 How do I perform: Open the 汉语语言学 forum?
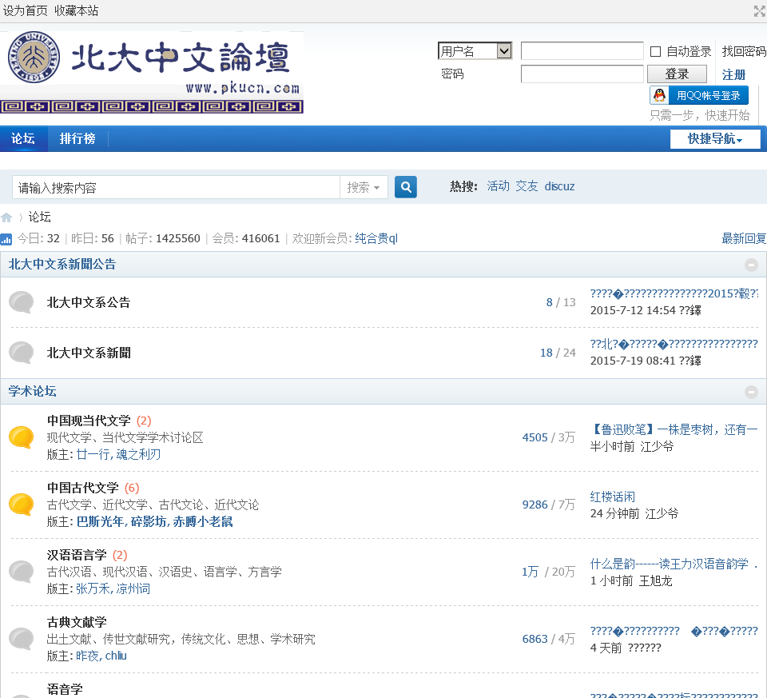click(77, 555)
